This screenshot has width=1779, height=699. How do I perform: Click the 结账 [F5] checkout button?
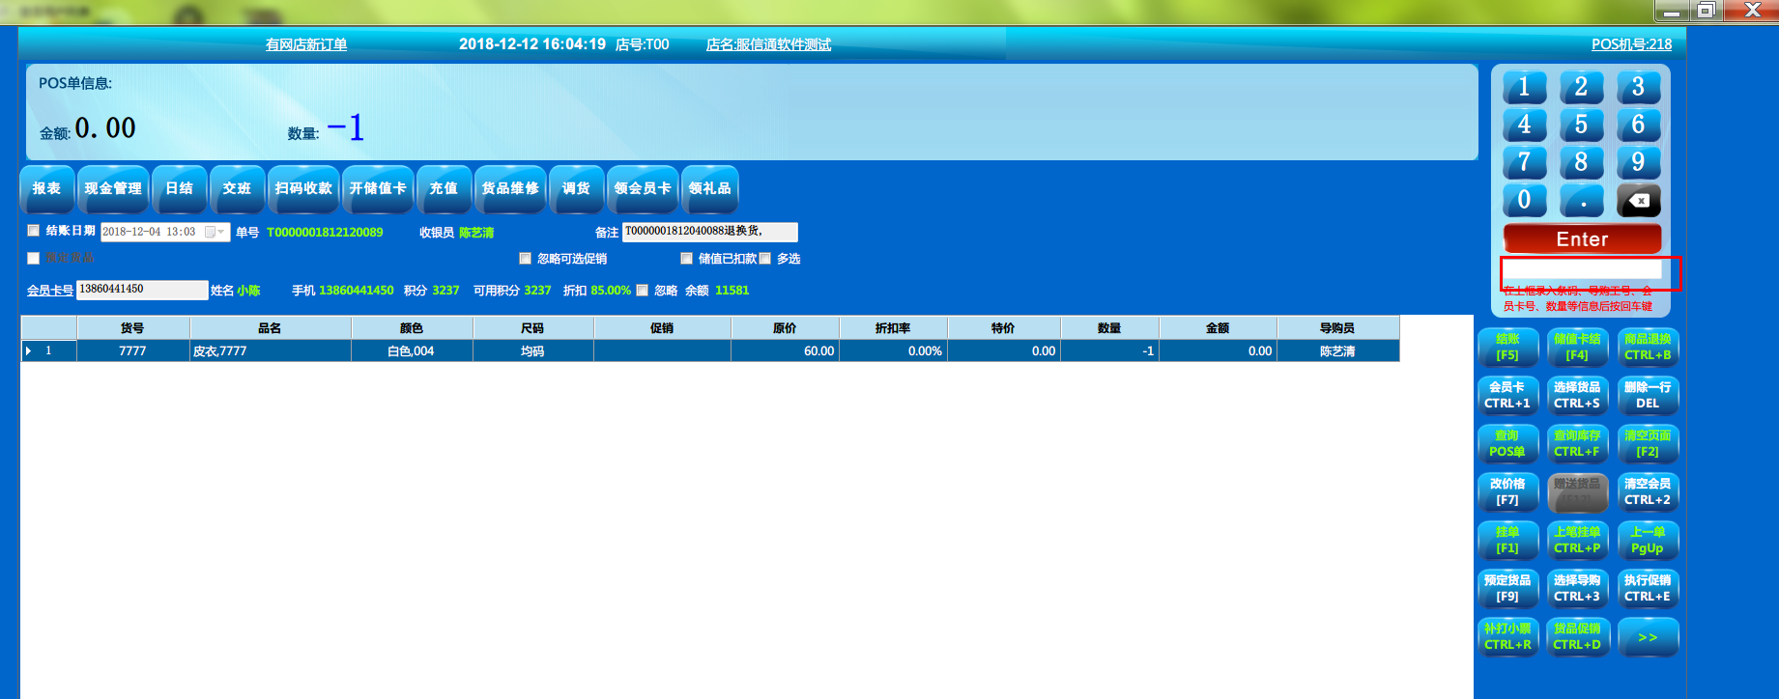1507,348
